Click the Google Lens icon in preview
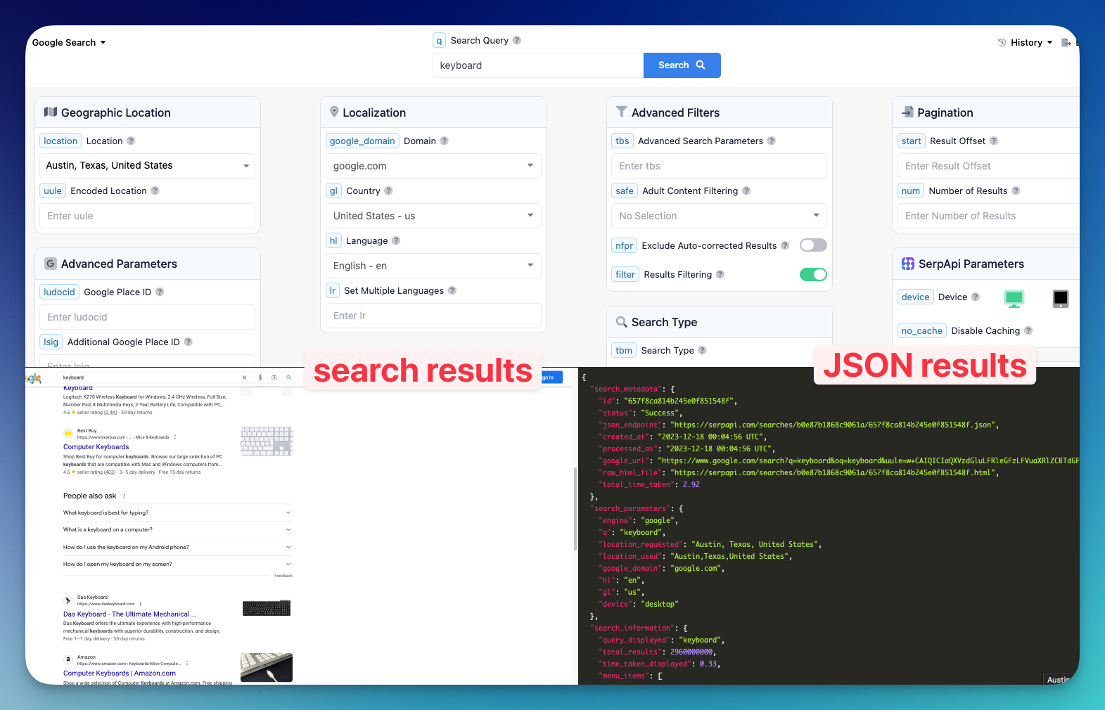This screenshot has height=710, width=1105. [x=274, y=377]
